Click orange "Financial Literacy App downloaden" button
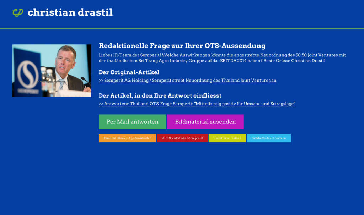The width and height of the screenshot is (364, 215). pyautogui.click(x=127, y=138)
